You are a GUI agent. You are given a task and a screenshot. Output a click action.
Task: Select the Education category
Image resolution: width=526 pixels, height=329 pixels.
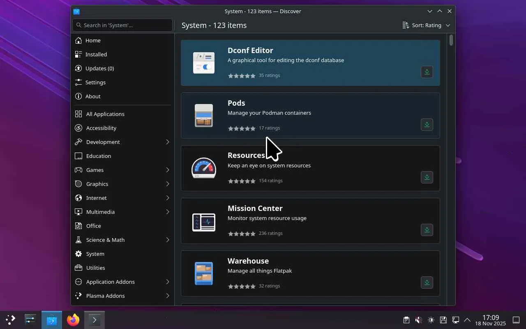(x=122, y=156)
